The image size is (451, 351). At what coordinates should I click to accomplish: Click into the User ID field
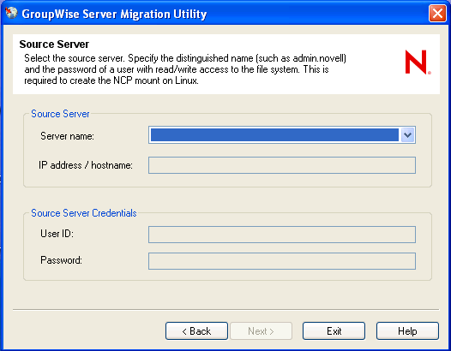pyautogui.click(x=282, y=235)
